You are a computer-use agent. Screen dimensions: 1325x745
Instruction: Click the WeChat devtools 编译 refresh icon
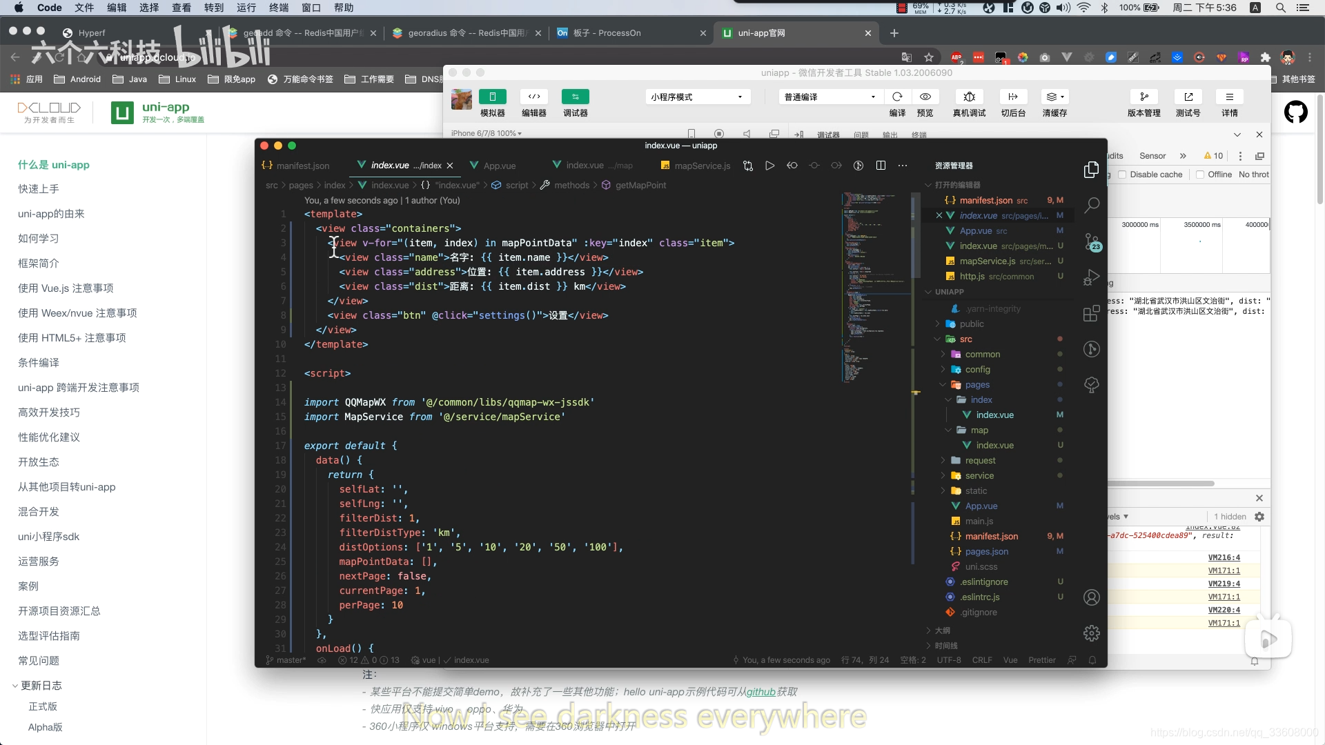point(897,97)
